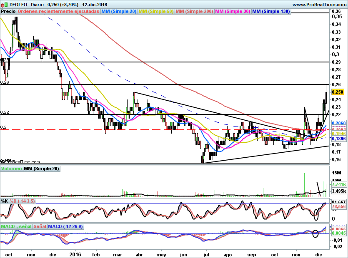Select the Precio indicator label
The height and width of the screenshot is (258, 348).
(8, 11)
